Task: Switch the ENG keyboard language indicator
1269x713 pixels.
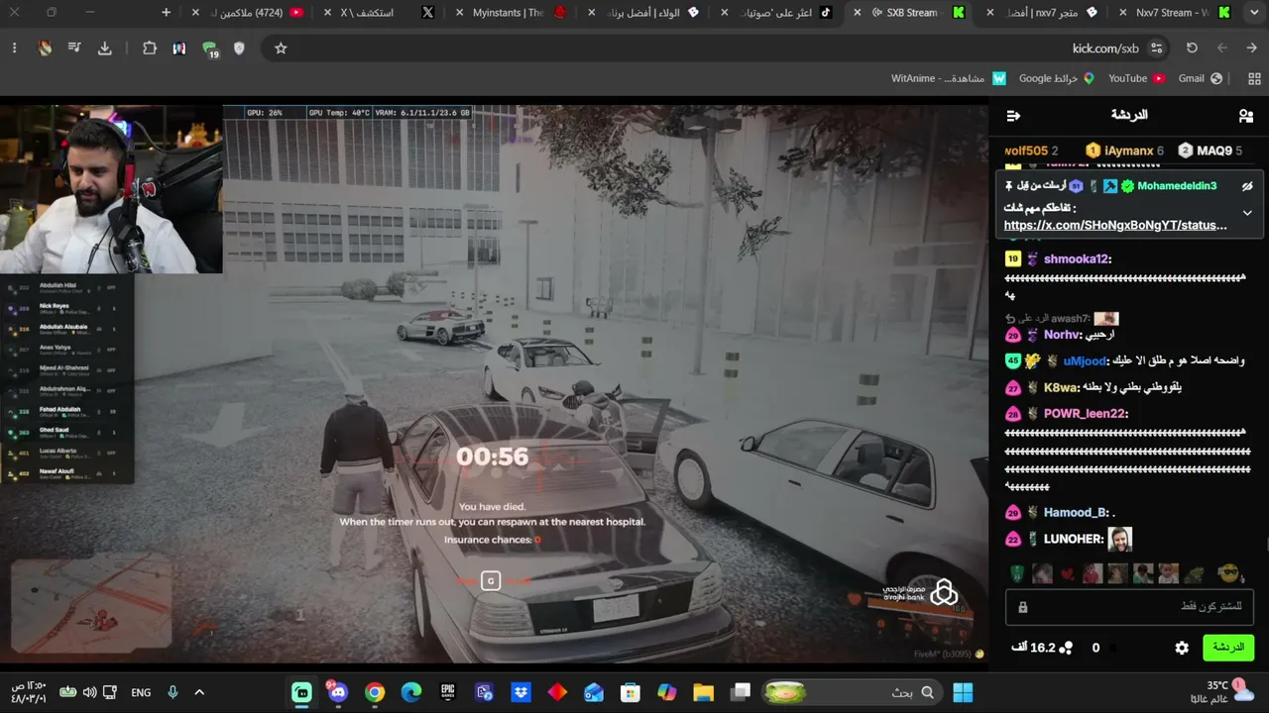Action: 141,693
